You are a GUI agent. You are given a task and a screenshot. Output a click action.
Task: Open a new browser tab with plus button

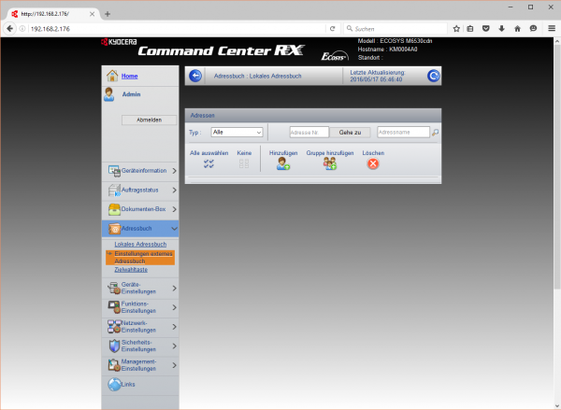tap(108, 14)
